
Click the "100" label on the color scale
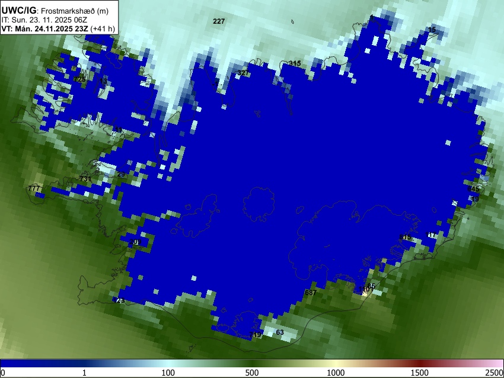tap(168, 373)
